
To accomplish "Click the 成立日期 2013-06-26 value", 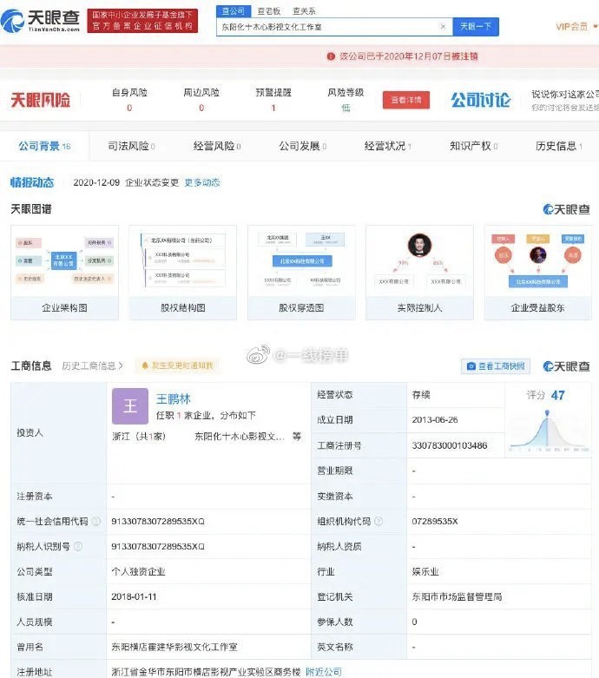I will (435, 420).
